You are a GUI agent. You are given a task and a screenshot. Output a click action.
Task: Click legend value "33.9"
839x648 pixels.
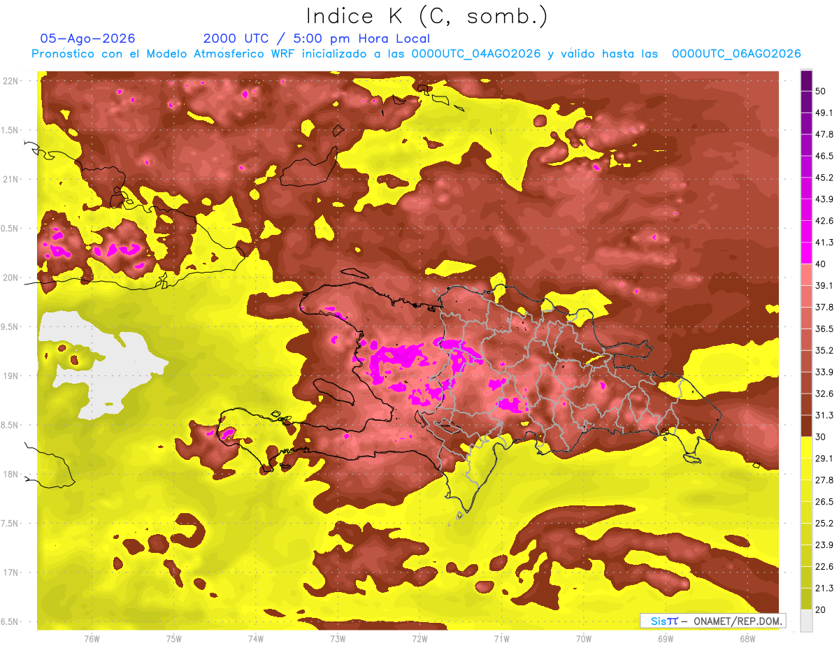(x=824, y=372)
